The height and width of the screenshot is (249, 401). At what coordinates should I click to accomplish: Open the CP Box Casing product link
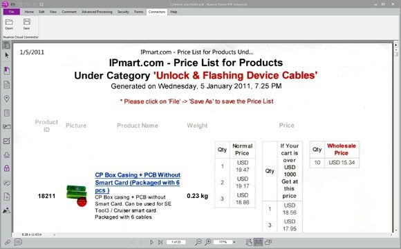tap(138, 183)
